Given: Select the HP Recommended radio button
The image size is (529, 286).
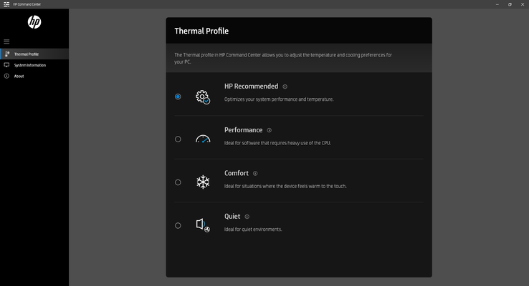Looking at the screenshot, I should click(178, 97).
